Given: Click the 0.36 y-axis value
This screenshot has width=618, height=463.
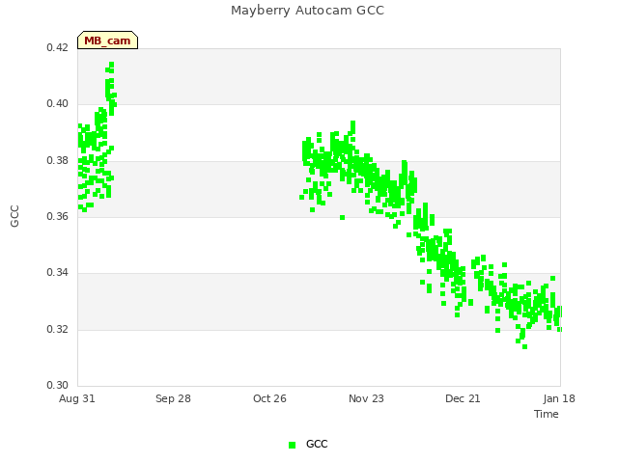Looking at the screenshot, I should (58, 216).
